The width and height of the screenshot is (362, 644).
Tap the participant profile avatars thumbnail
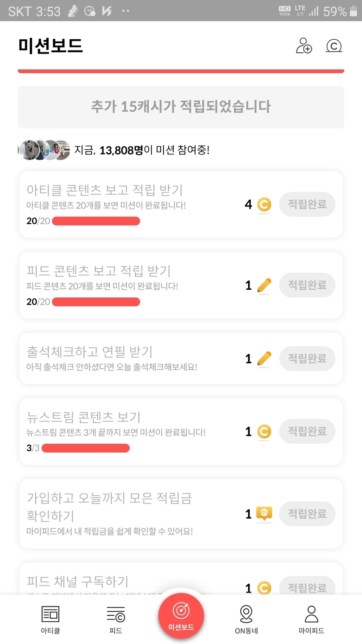click(44, 150)
